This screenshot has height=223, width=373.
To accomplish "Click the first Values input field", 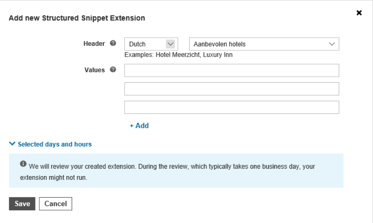I will 232,70.
